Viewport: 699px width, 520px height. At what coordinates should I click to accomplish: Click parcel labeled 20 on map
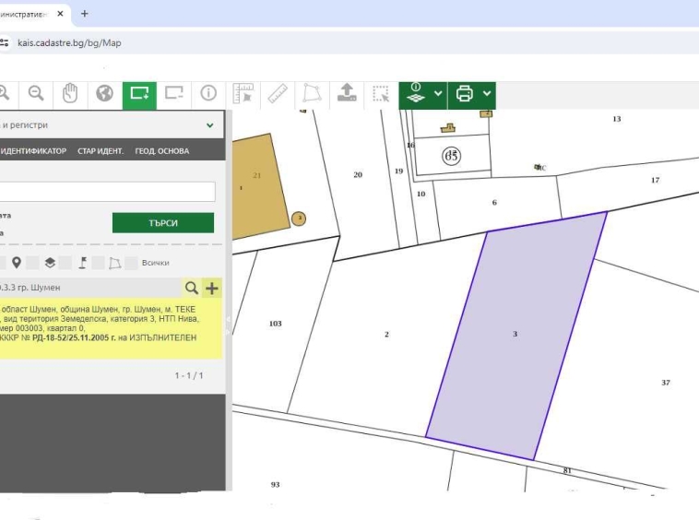point(358,174)
